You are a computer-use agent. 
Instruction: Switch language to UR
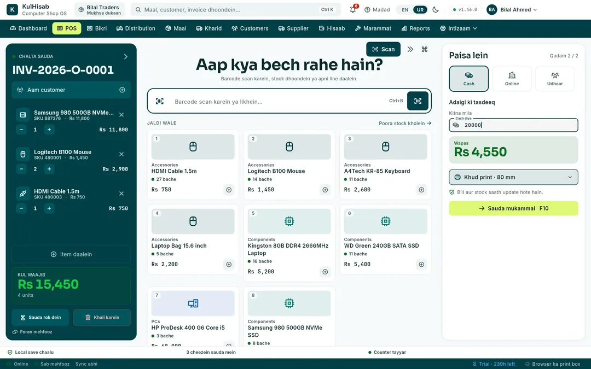[x=420, y=10]
